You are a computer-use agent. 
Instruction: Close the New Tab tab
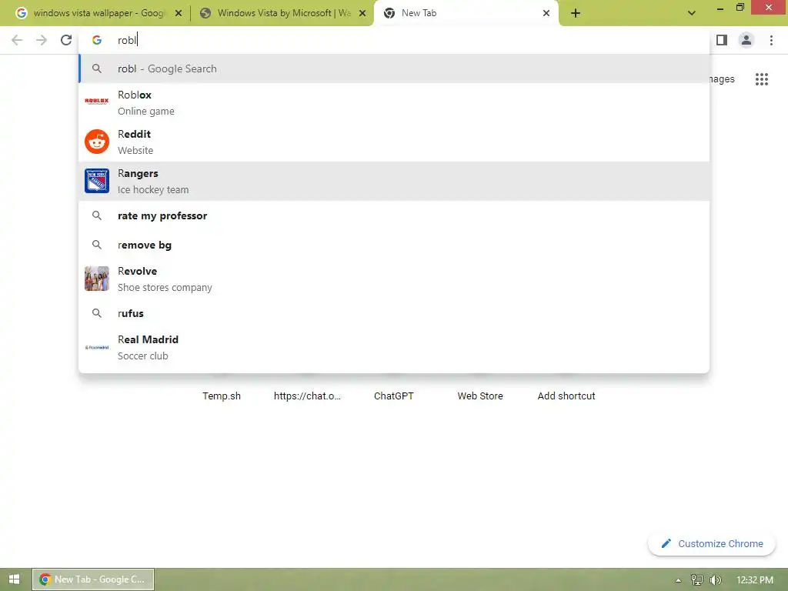tap(546, 14)
